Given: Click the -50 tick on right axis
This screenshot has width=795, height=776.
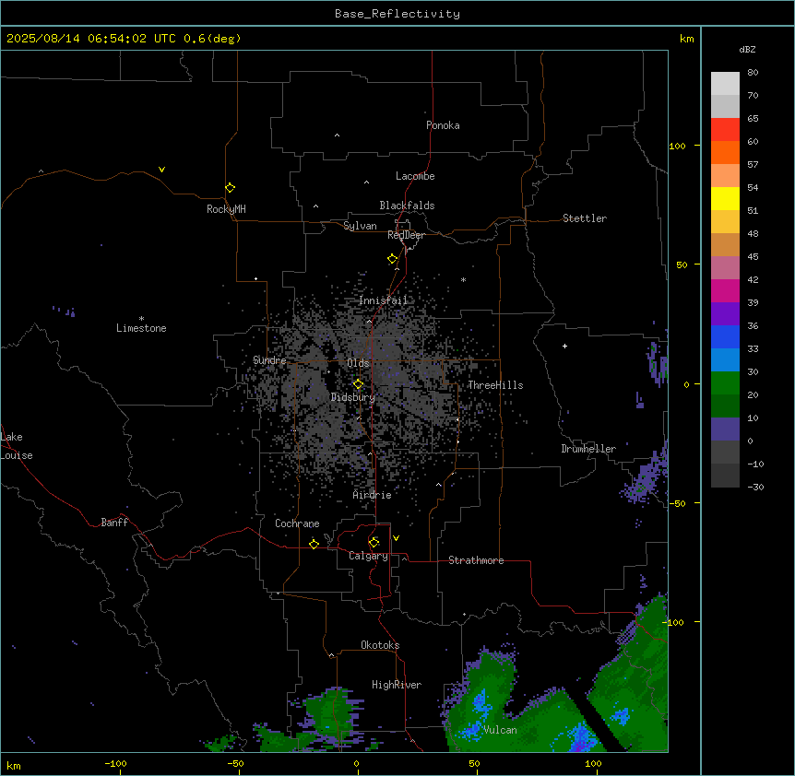Looking at the screenshot, I should 677,503.
